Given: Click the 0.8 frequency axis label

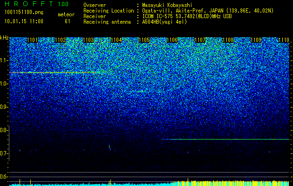Looking at the screenshot, I should [x=4, y=130].
